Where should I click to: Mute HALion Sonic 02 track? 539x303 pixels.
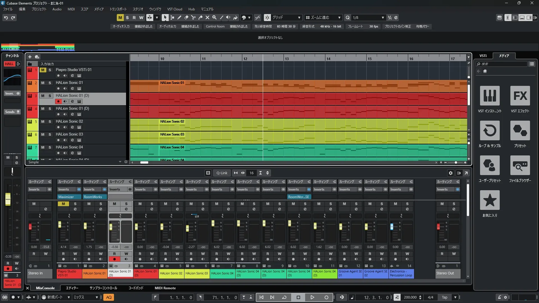(43, 121)
